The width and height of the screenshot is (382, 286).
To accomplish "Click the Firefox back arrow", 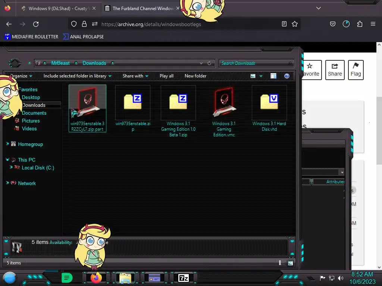I will pyautogui.click(x=9, y=24).
